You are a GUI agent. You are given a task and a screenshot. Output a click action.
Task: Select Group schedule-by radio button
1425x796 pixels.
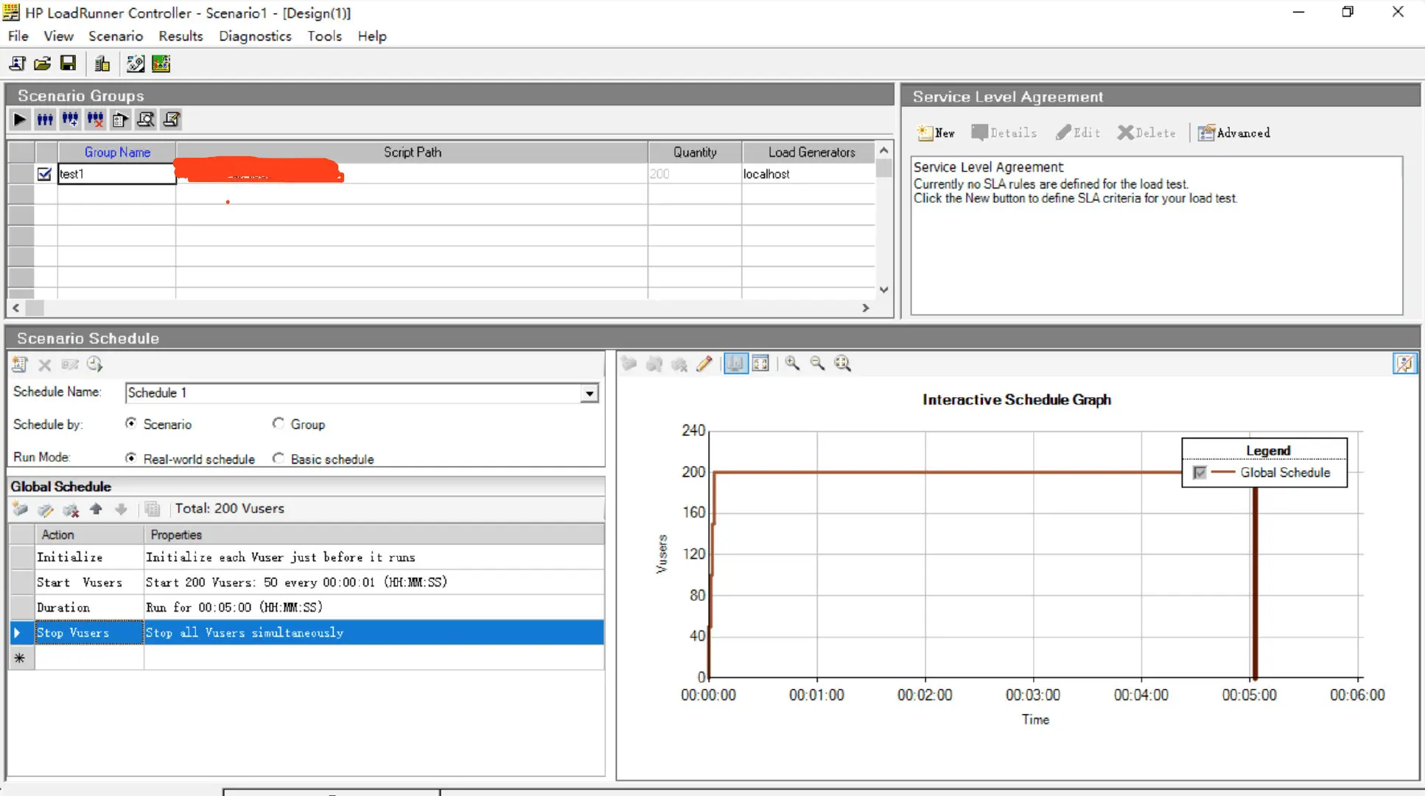tap(278, 424)
